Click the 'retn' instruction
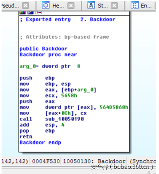The height and width of the screenshot is (174, 159). 26,136
